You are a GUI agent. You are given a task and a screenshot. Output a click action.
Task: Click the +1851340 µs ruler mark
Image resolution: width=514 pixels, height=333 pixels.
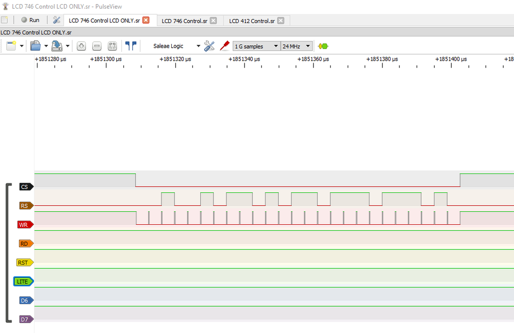(244, 59)
